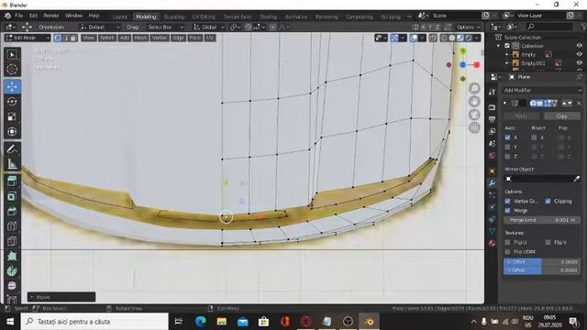Enable the Mirror Axis Z checkbox

point(507,156)
